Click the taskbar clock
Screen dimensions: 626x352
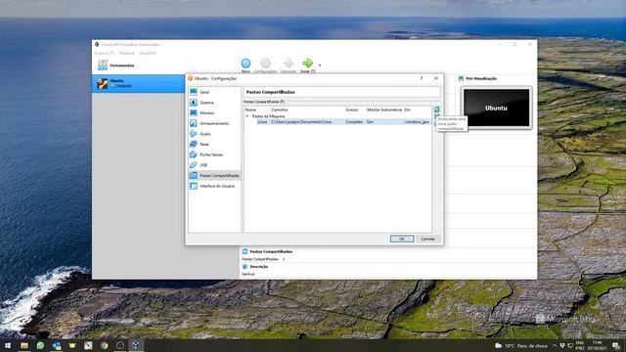598,345
